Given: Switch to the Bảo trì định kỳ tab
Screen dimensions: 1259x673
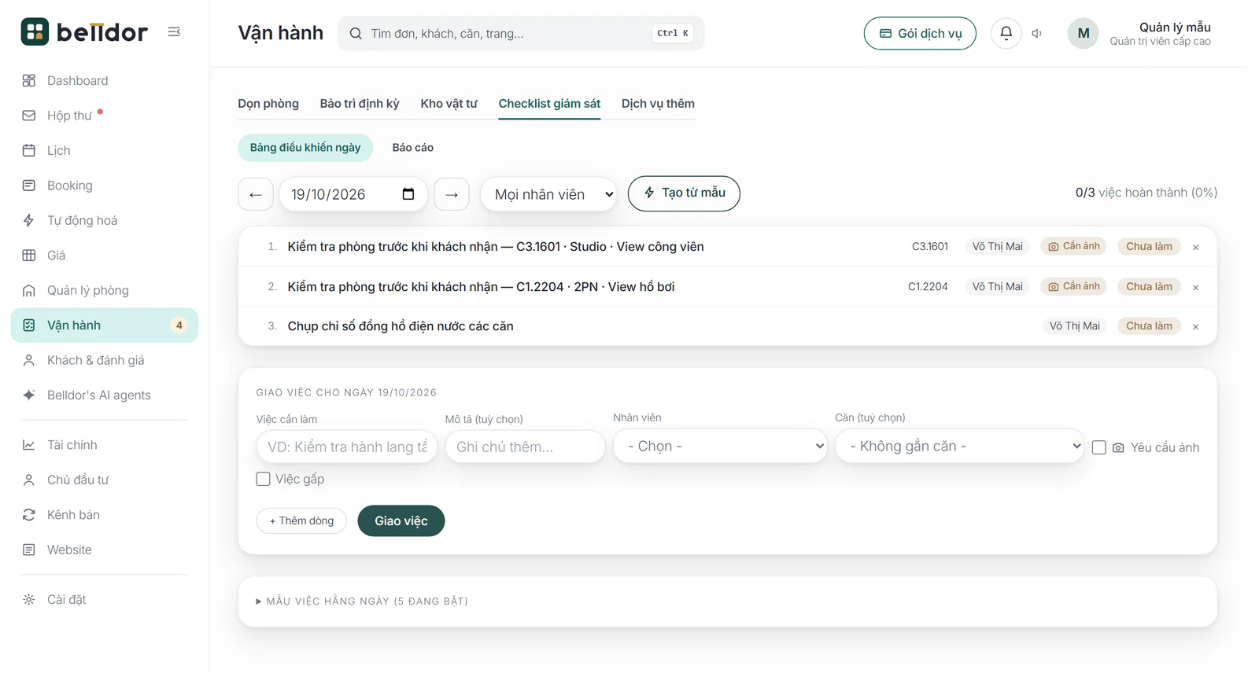Looking at the screenshot, I should tap(360, 104).
